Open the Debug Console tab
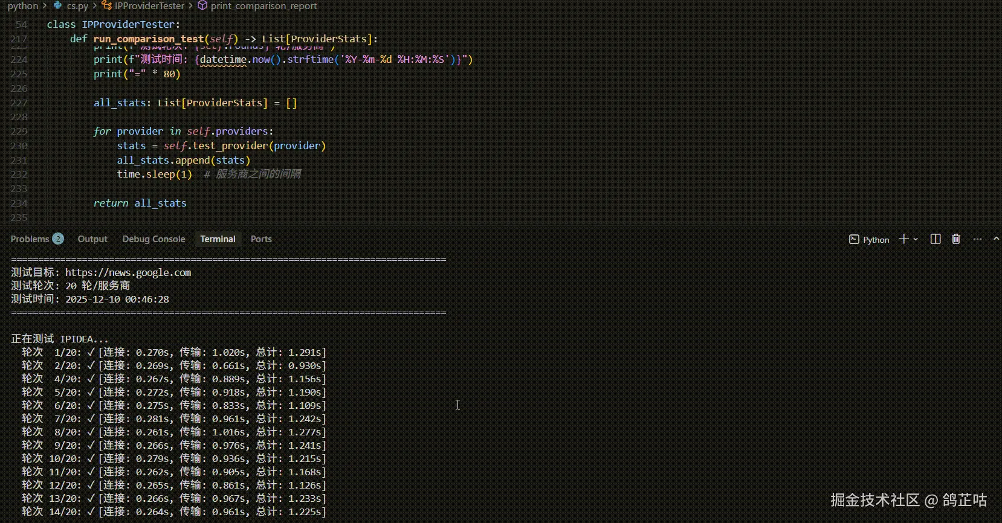This screenshot has height=523, width=1002. coord(154,239)
